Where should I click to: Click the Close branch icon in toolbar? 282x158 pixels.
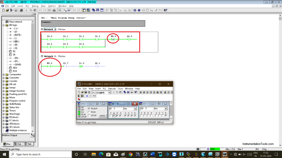[156, 10]
